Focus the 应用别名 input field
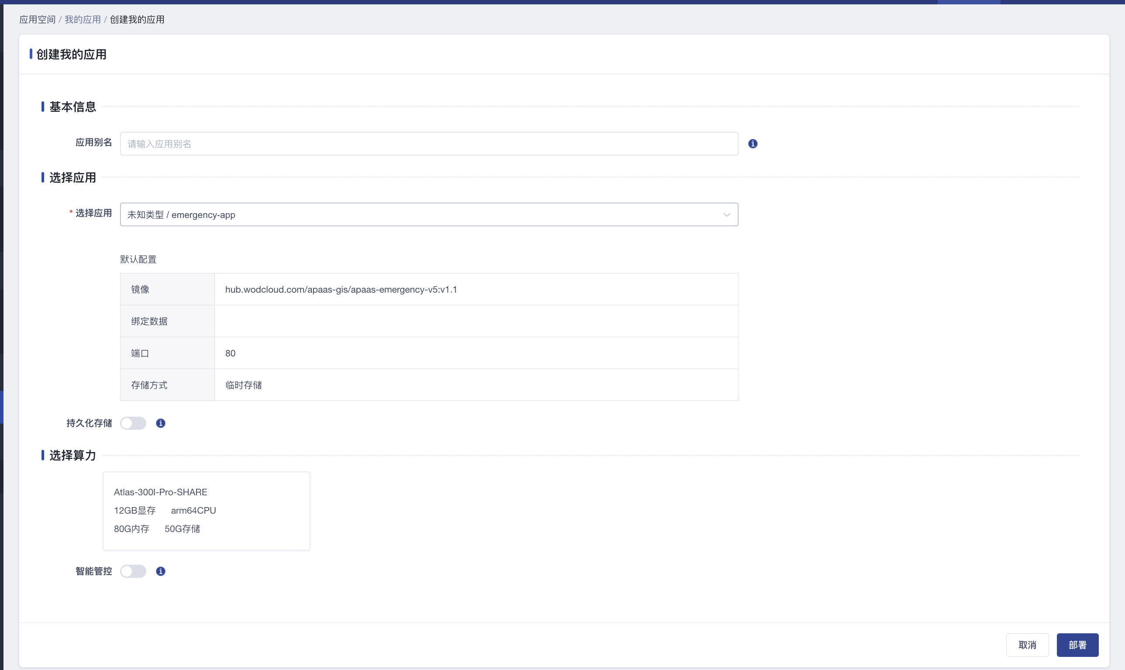This screenshot has height=670, width=1125. [429, 144]
